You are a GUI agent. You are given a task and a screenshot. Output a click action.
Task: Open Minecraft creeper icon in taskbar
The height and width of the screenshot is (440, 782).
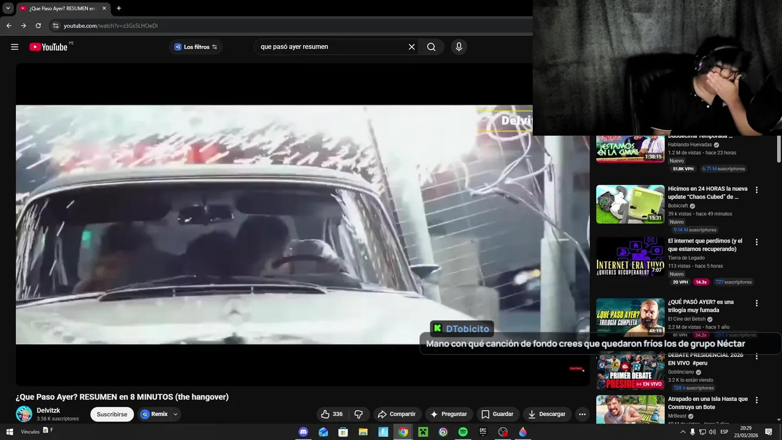click(x=423, y=432)
